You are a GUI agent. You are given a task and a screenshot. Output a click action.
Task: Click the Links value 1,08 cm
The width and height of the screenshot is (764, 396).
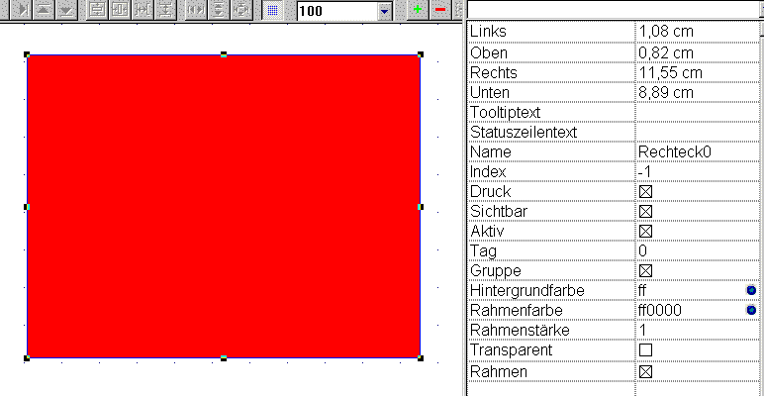coord(666,32)
